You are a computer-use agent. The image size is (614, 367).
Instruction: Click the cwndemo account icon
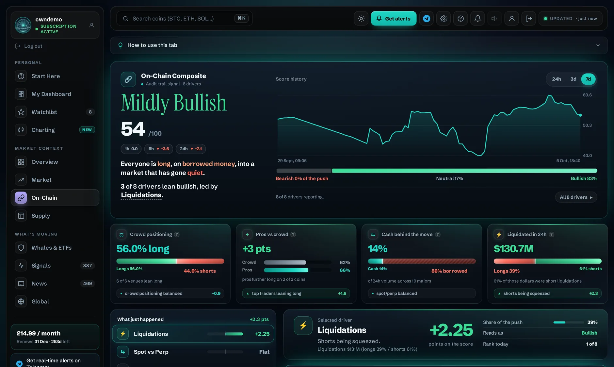pos(92,25)
